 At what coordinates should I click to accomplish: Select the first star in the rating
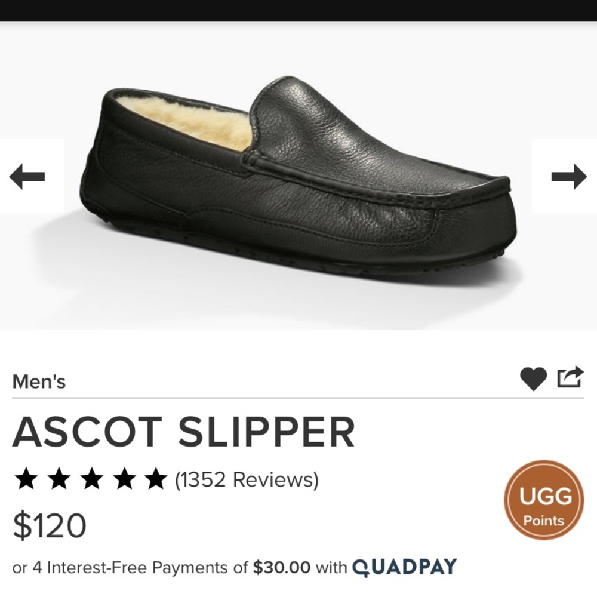[x=28, y=477]
